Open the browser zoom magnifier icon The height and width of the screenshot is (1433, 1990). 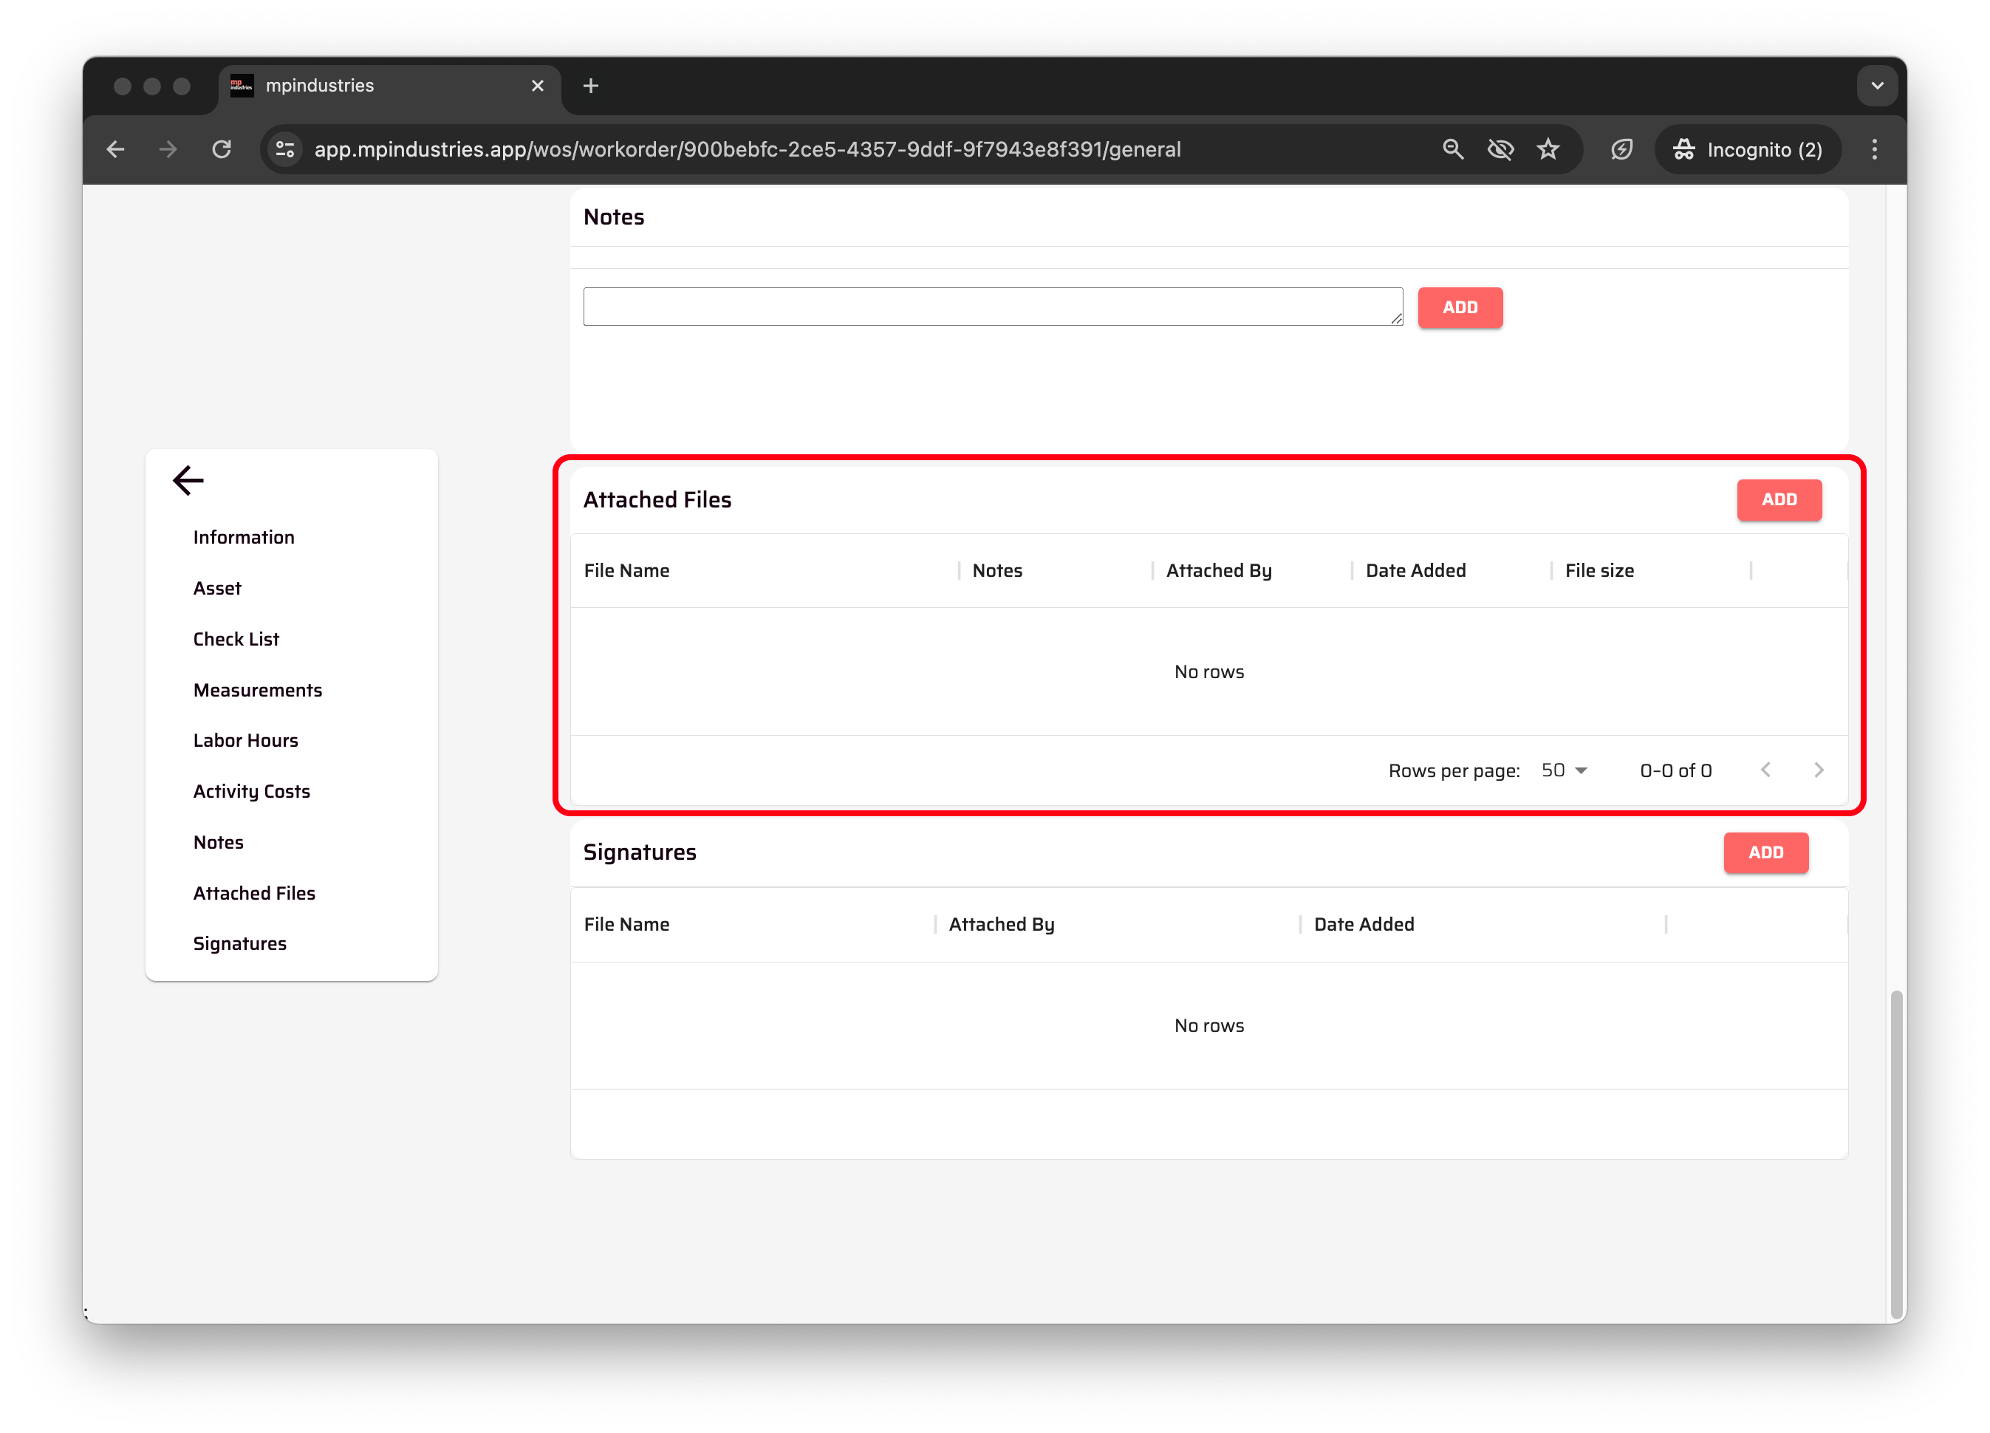pos(1453,149)
